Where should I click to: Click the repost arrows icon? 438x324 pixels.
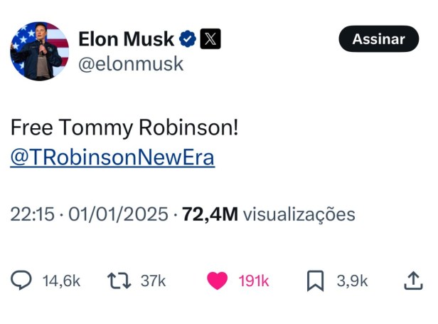tap(118, 281)
